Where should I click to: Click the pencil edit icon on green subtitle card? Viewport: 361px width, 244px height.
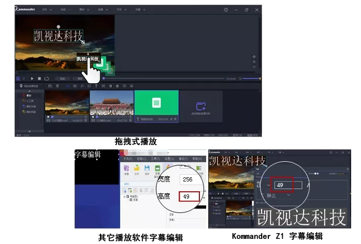(171, 119)
